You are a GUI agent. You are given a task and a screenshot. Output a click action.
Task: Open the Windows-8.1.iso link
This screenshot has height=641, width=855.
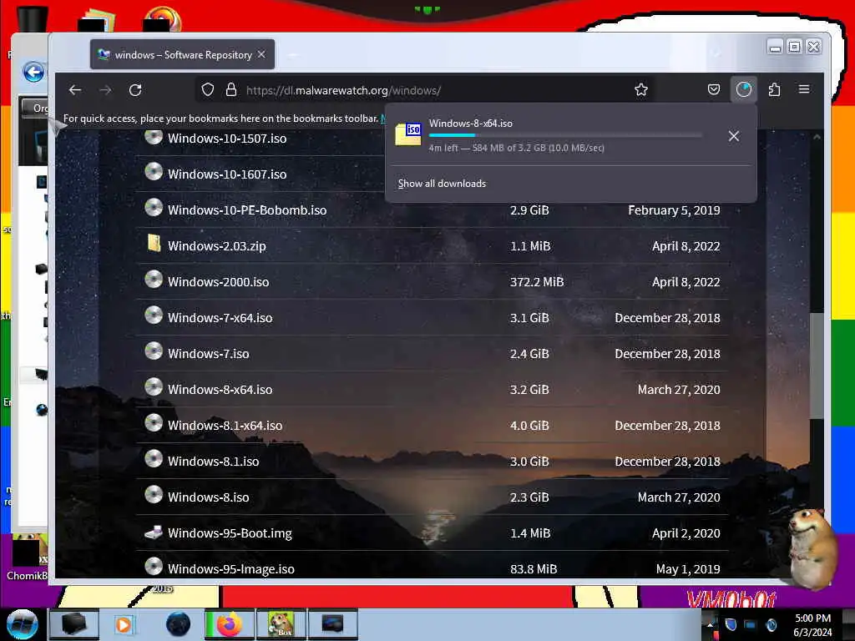point(213,462)
